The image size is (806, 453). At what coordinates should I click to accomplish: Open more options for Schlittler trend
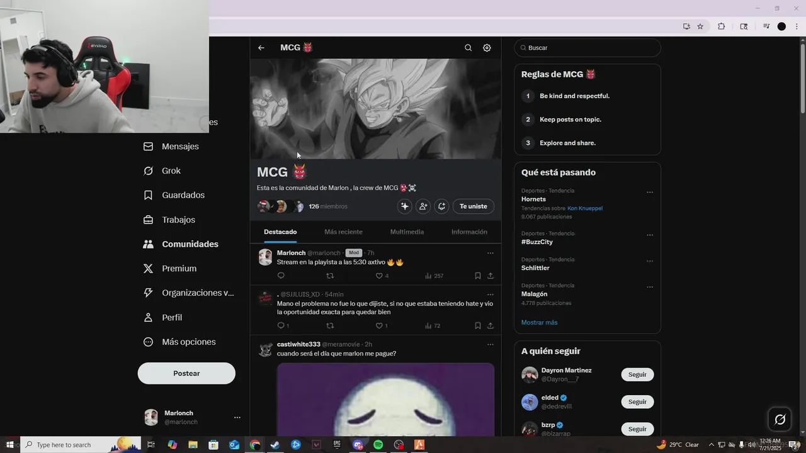coord(650,261)
